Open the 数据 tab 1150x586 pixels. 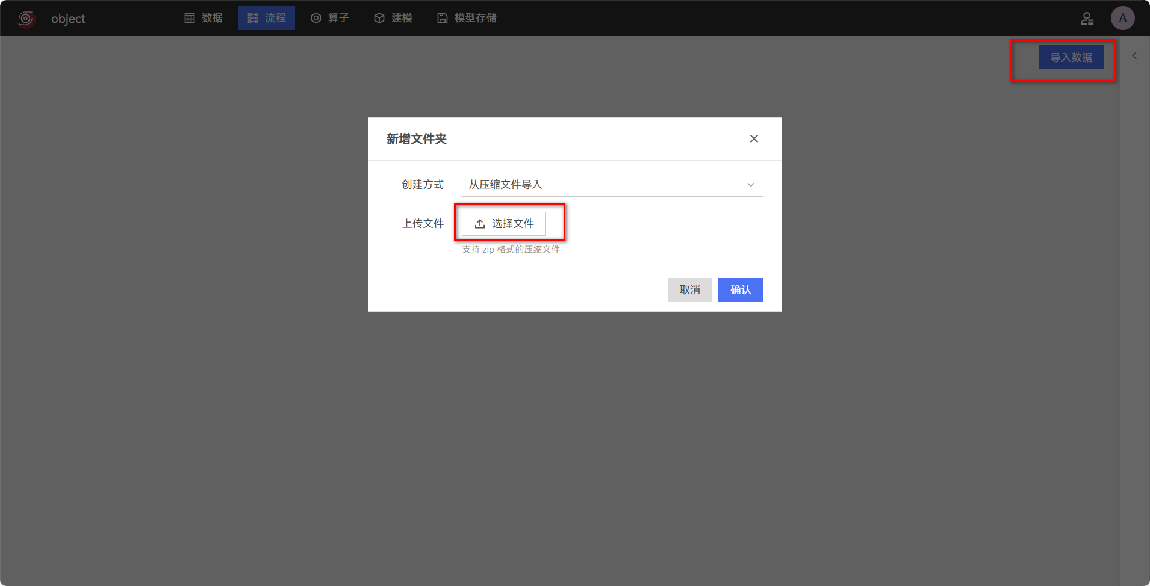click(204, 18)
